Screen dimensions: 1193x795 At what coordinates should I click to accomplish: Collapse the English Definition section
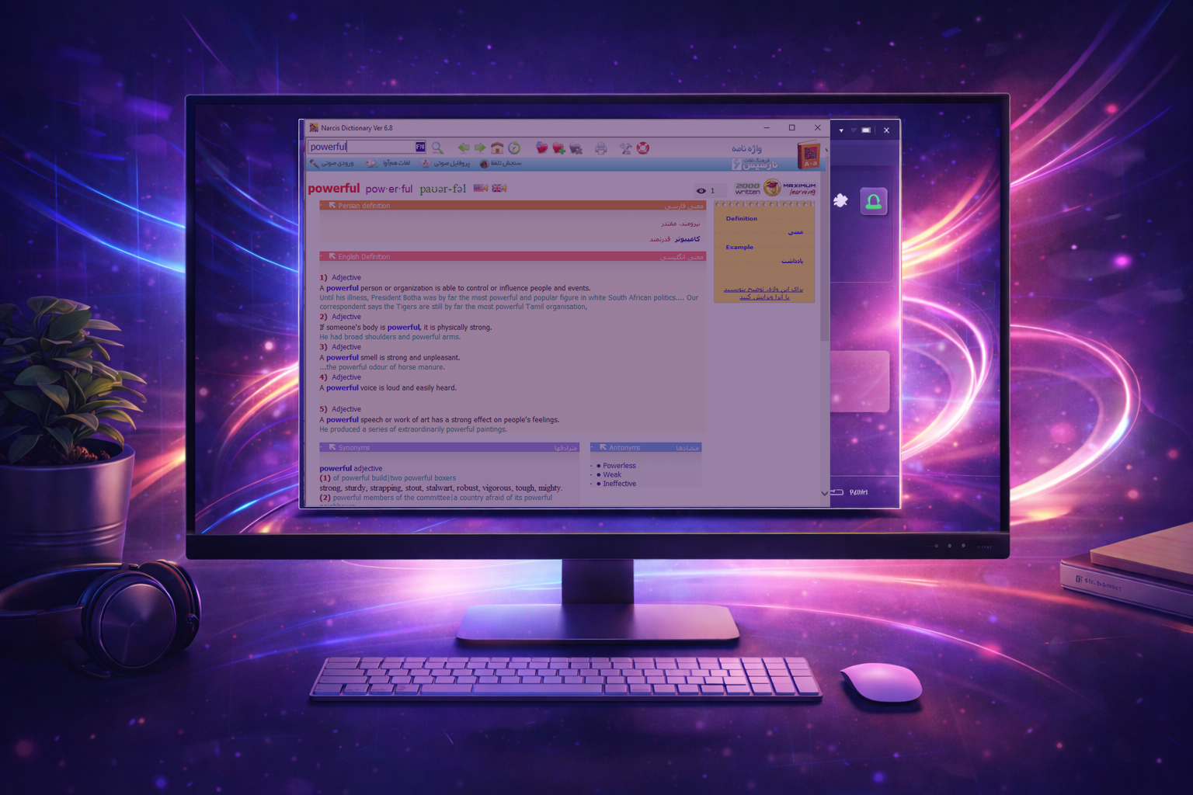(332, 256)
